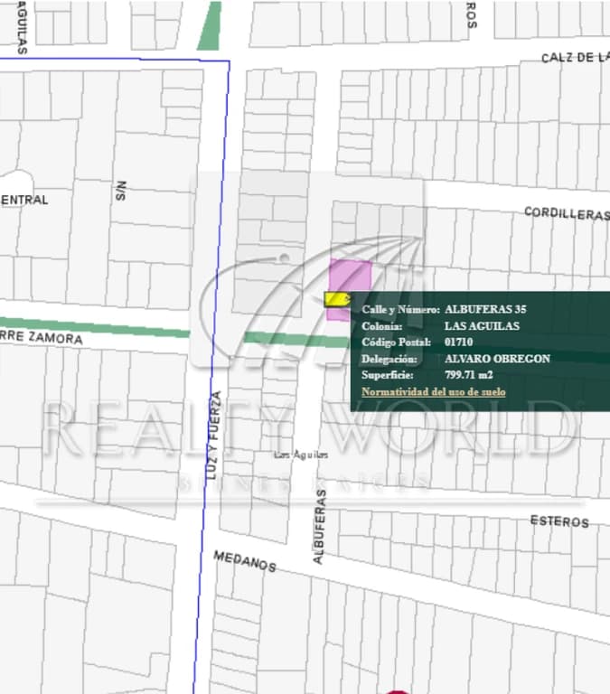Select the 01710 postal code value

[x=458, y=342]
